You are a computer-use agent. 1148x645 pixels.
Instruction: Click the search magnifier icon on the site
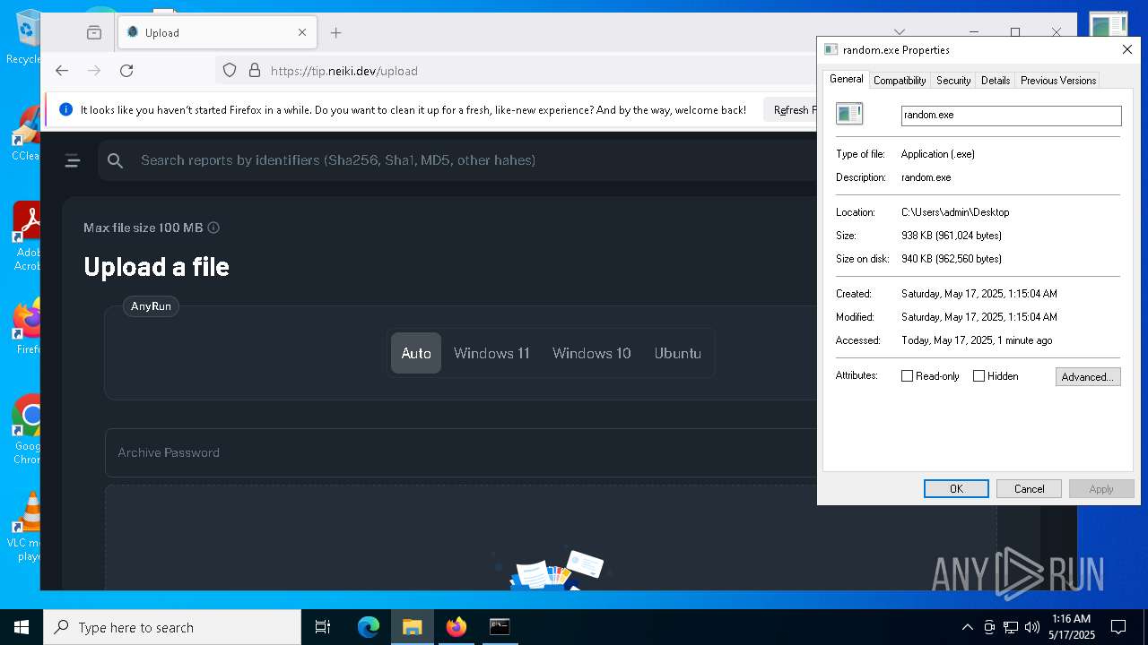[x=115, y=160]
